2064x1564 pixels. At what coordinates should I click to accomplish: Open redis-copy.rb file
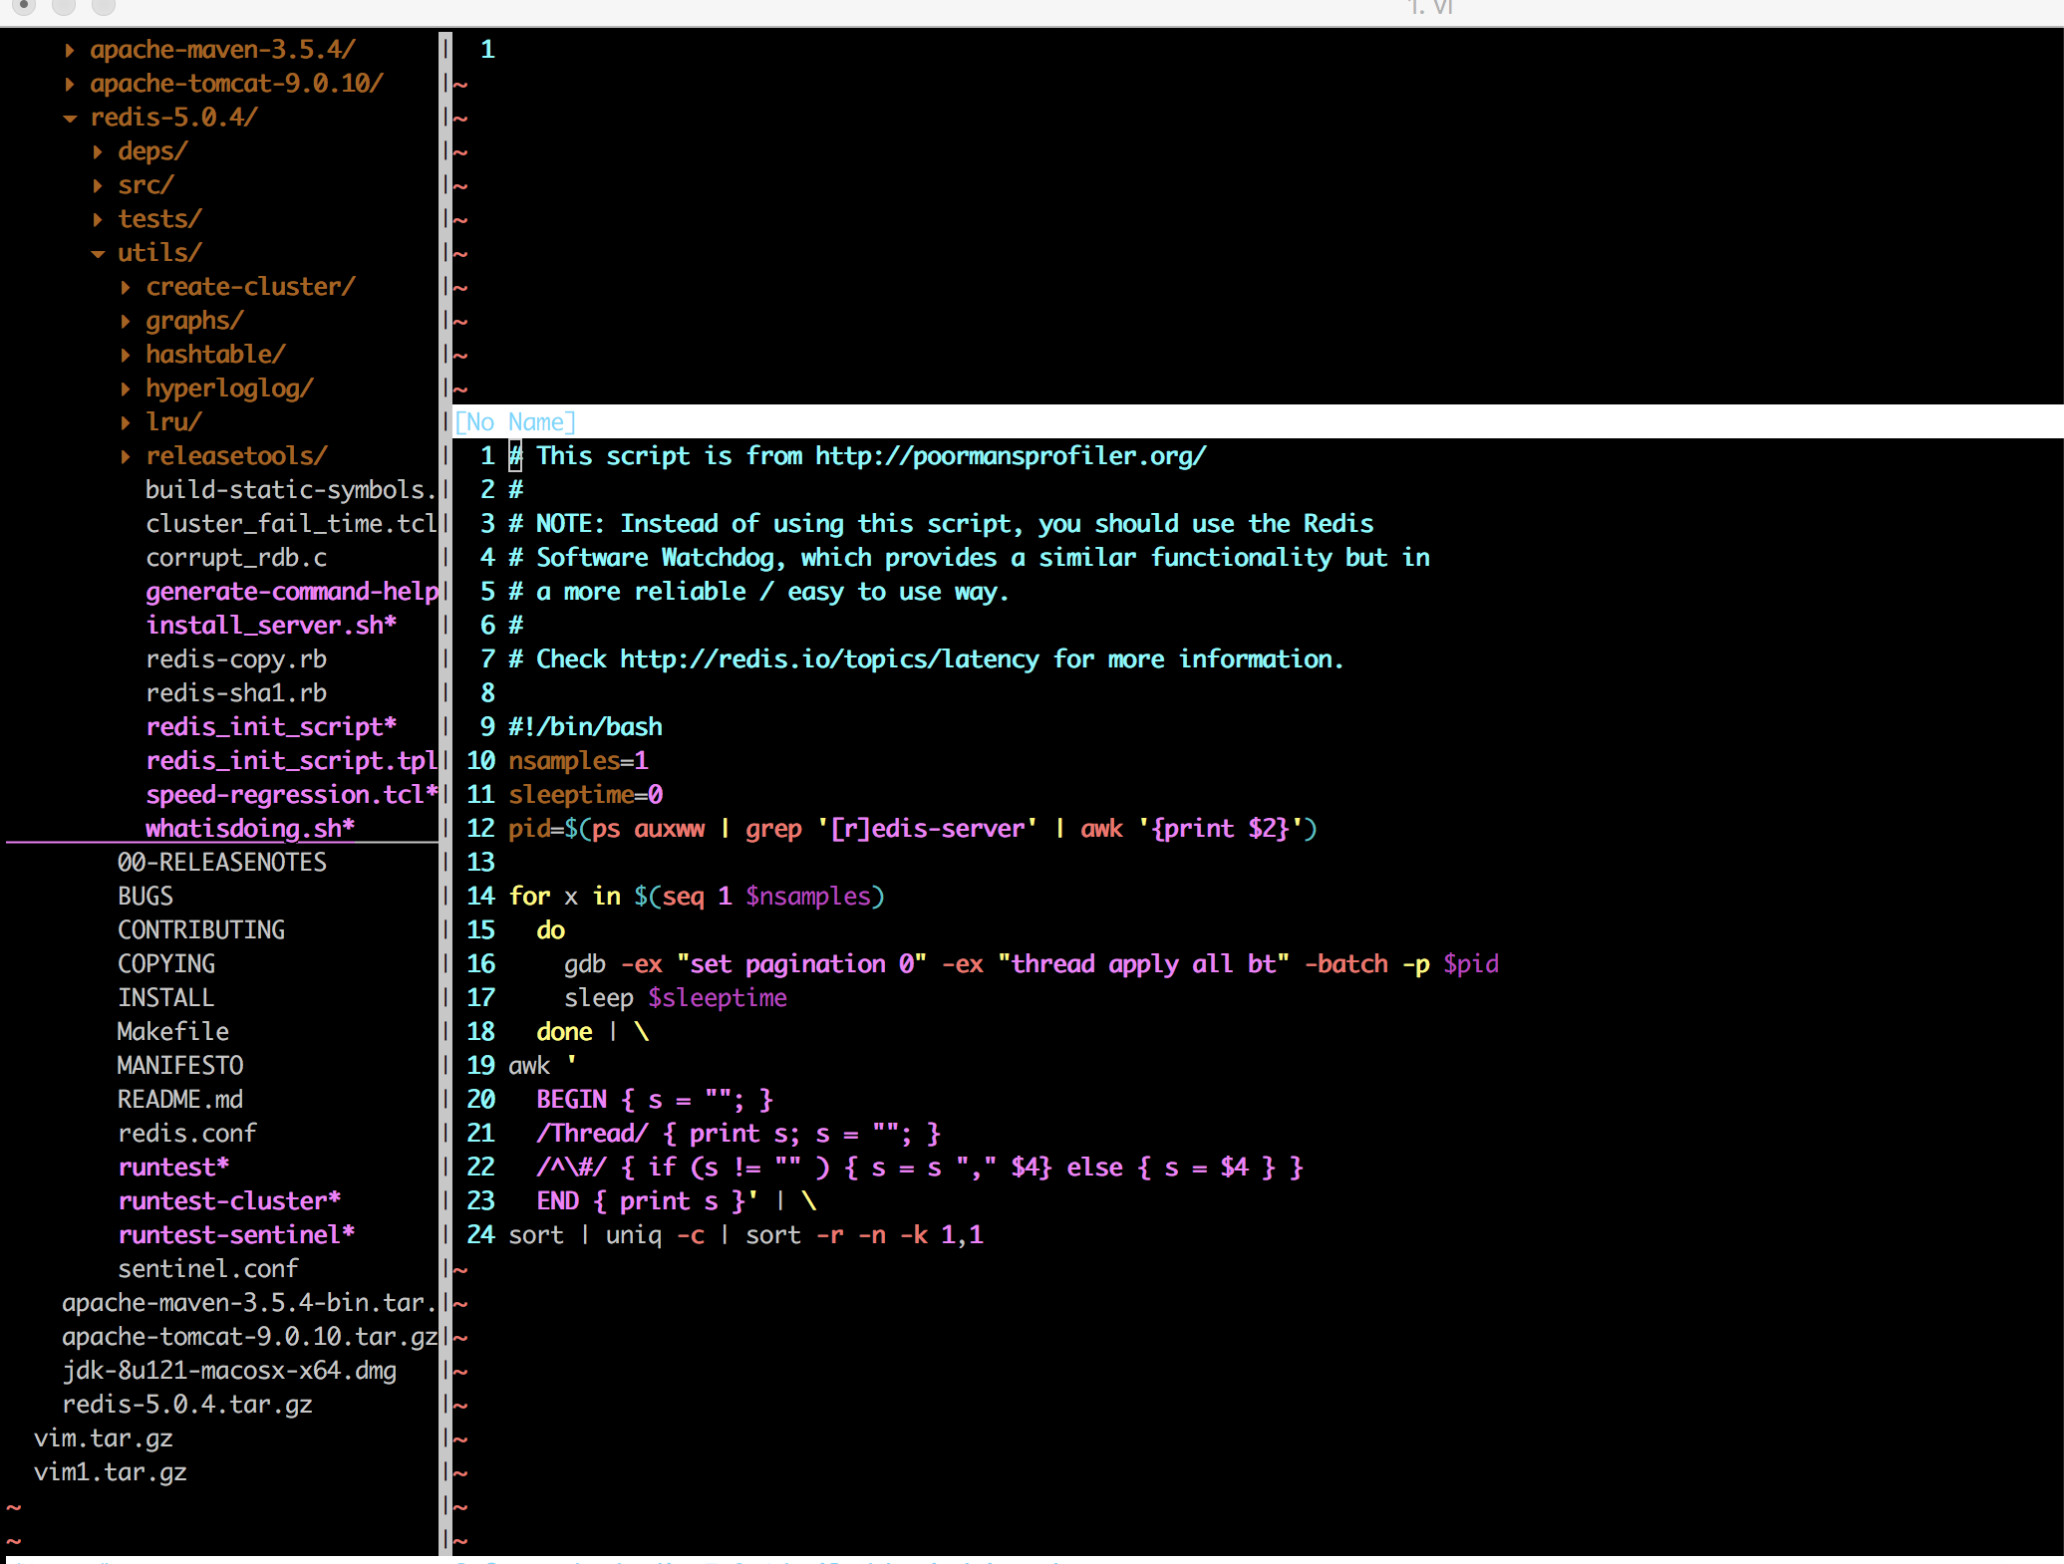click(236, 659)
